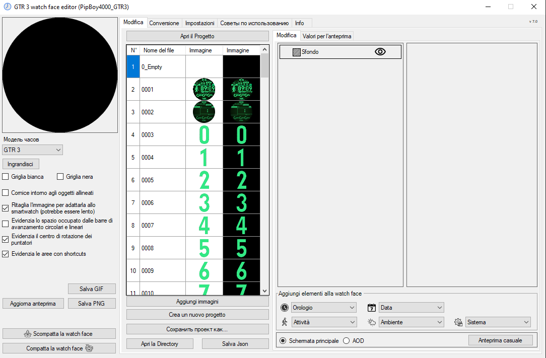
Task: Click Salva Json button
Action: [x=235, y=344]
